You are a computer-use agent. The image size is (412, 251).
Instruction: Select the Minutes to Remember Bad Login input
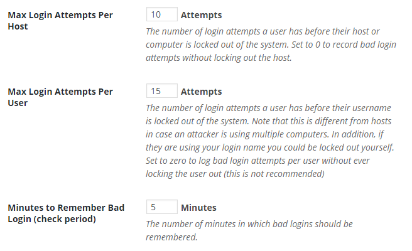click(x=161, y=208)
